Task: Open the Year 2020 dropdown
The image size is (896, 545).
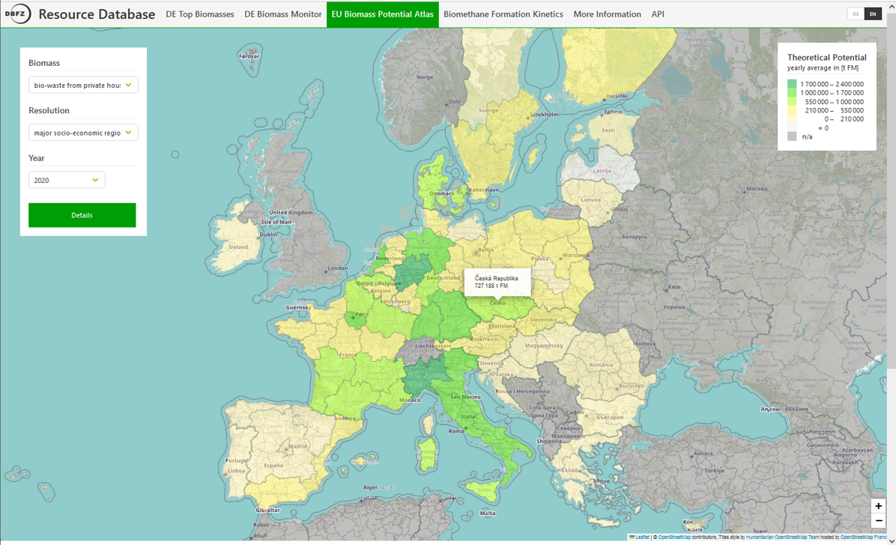Action: 67,180
